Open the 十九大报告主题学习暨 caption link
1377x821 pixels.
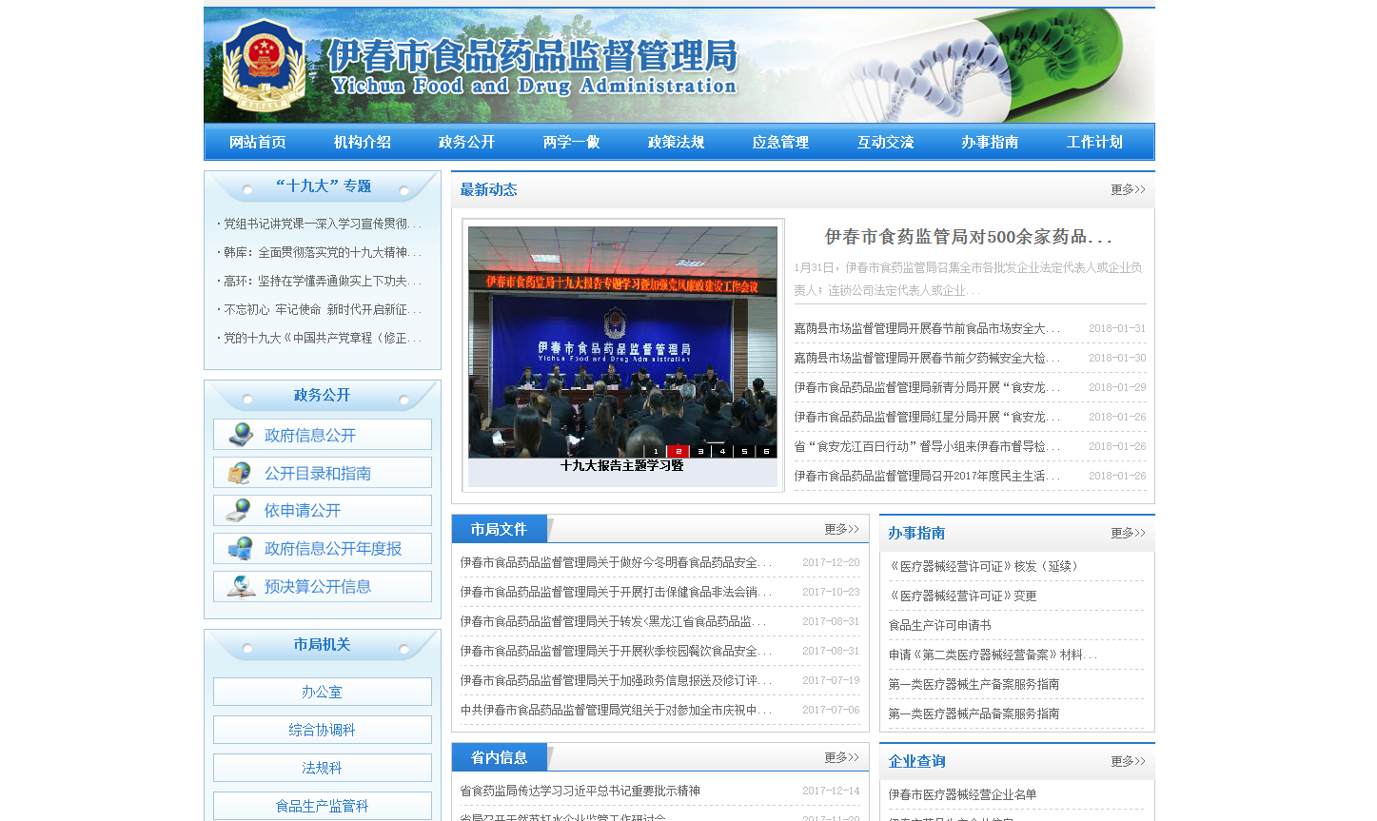tap(622, 466)
